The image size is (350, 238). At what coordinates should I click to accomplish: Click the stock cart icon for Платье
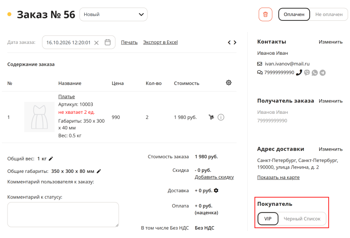(211, 117)
